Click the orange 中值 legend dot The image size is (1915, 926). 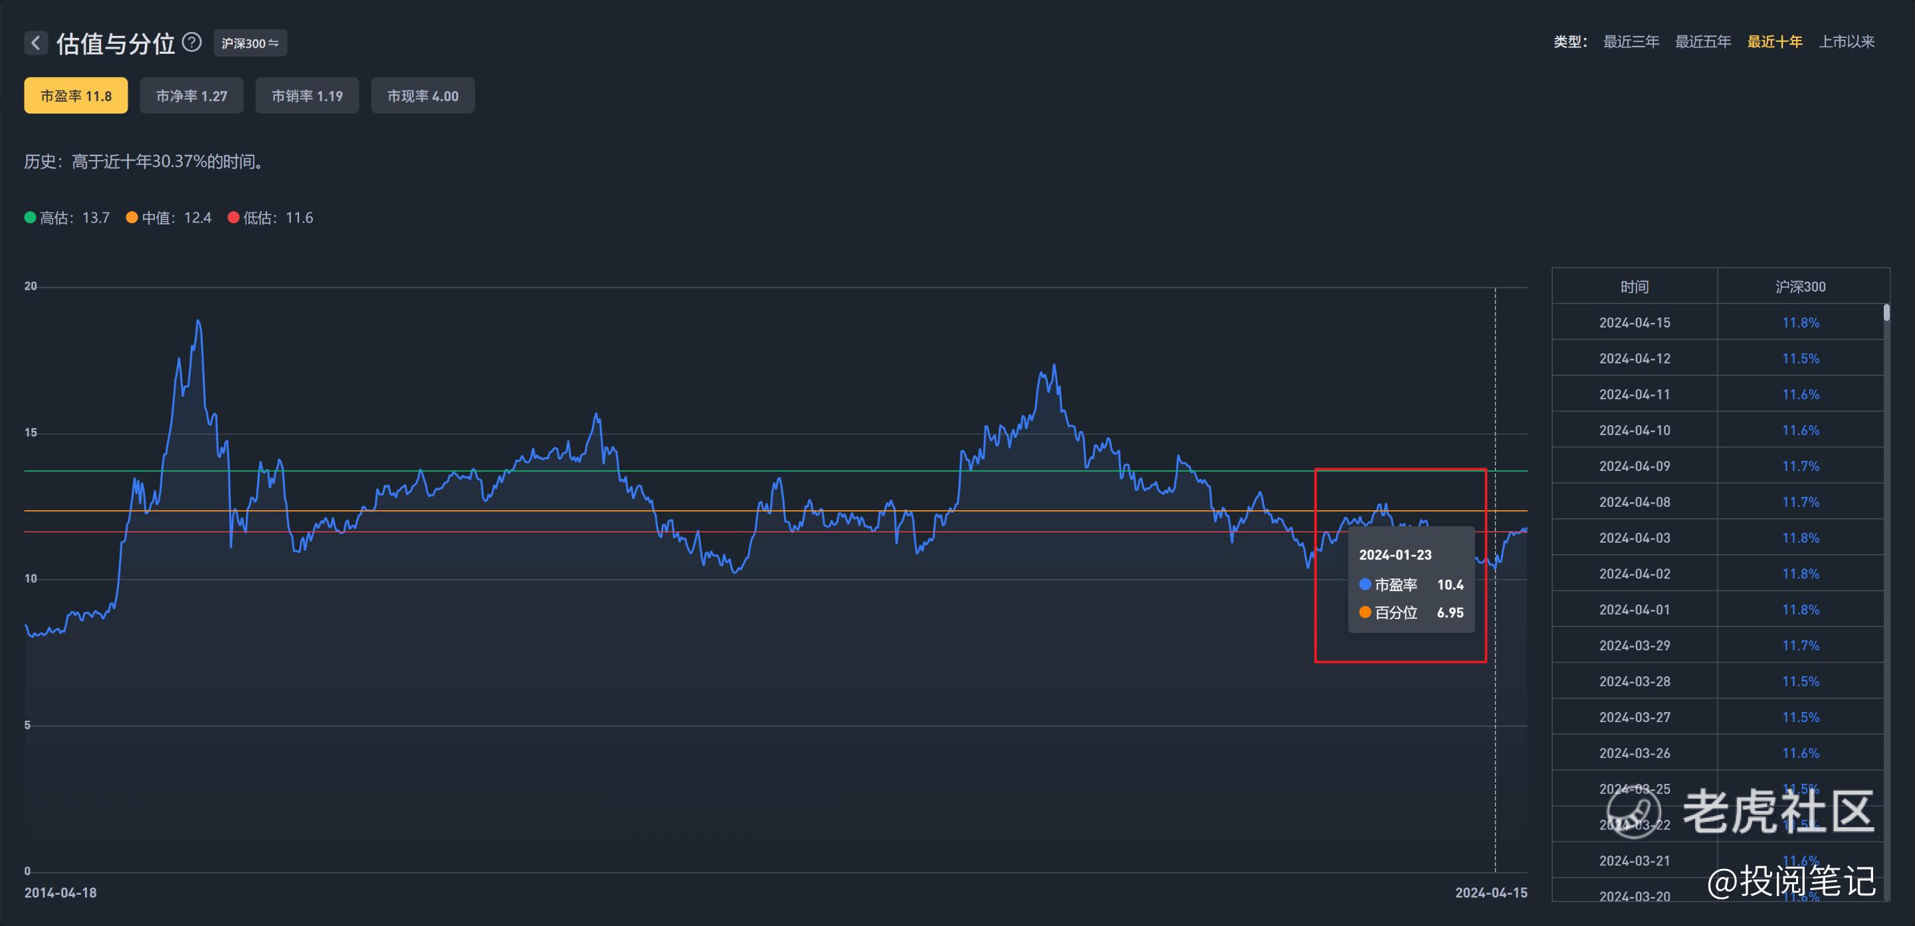coord(132,218)
